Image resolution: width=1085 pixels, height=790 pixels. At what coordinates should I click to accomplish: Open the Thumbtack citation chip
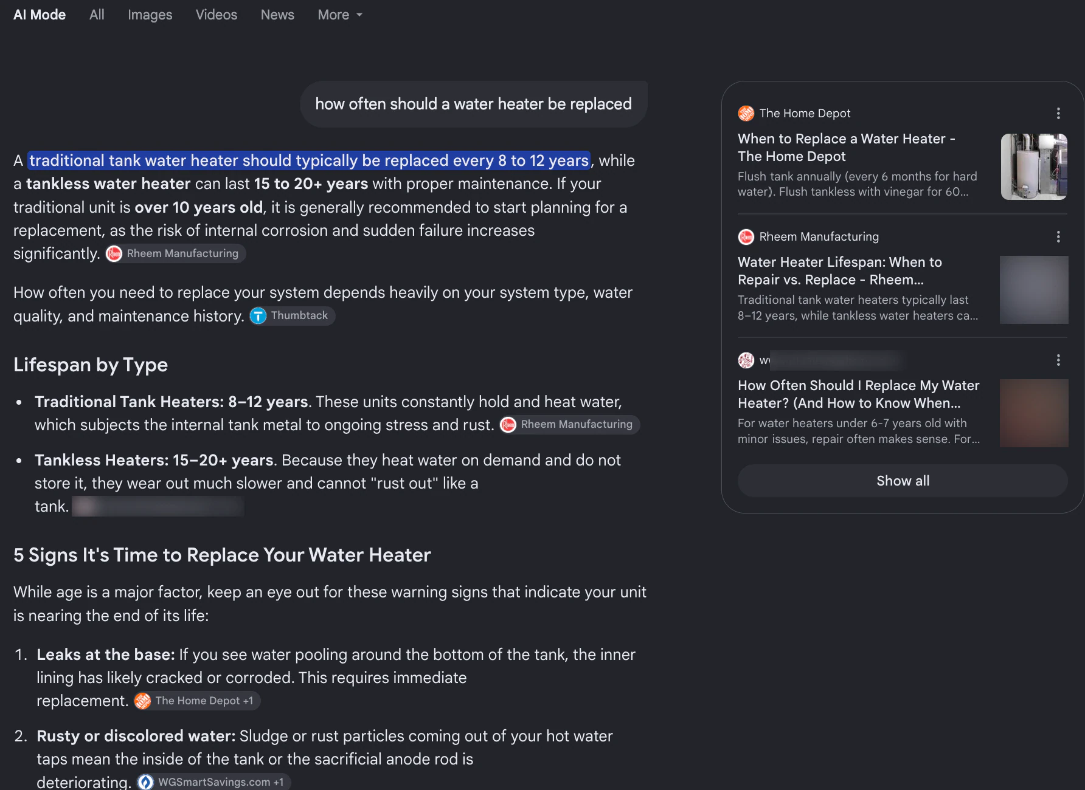coord(292,316)
